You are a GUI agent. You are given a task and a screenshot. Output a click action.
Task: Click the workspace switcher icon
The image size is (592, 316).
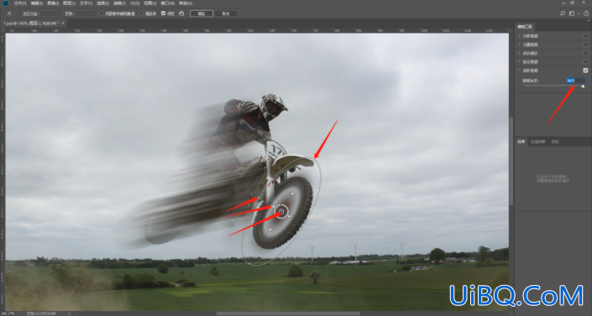point(572,13)
